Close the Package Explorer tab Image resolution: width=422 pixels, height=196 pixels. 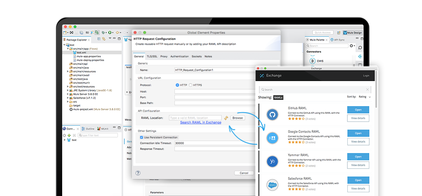[x=89, y=40]
